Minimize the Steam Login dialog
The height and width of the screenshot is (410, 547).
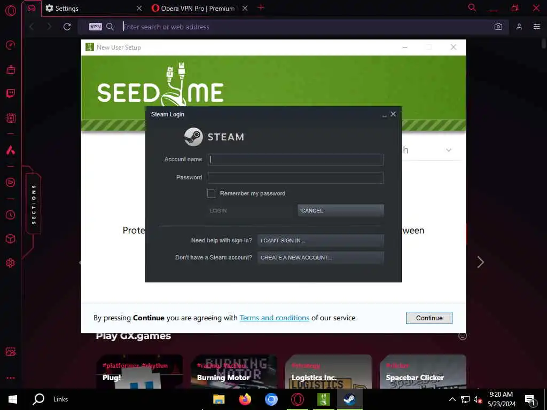[x=385, y=115]
